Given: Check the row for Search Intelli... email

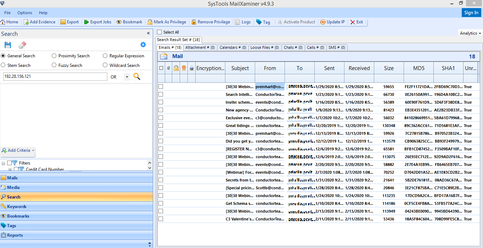Looking at the screenshot, I should (161, 94).
